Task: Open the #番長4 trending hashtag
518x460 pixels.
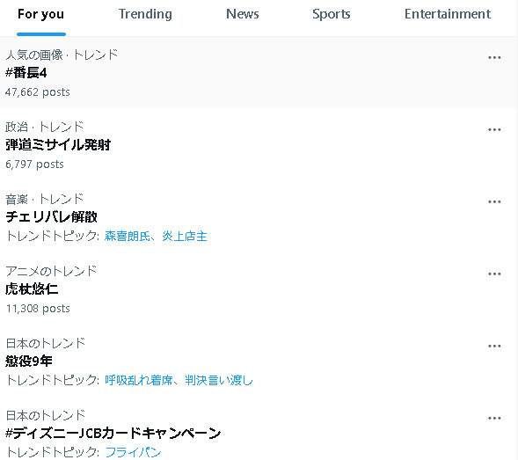Action: [x=26, y=73]
